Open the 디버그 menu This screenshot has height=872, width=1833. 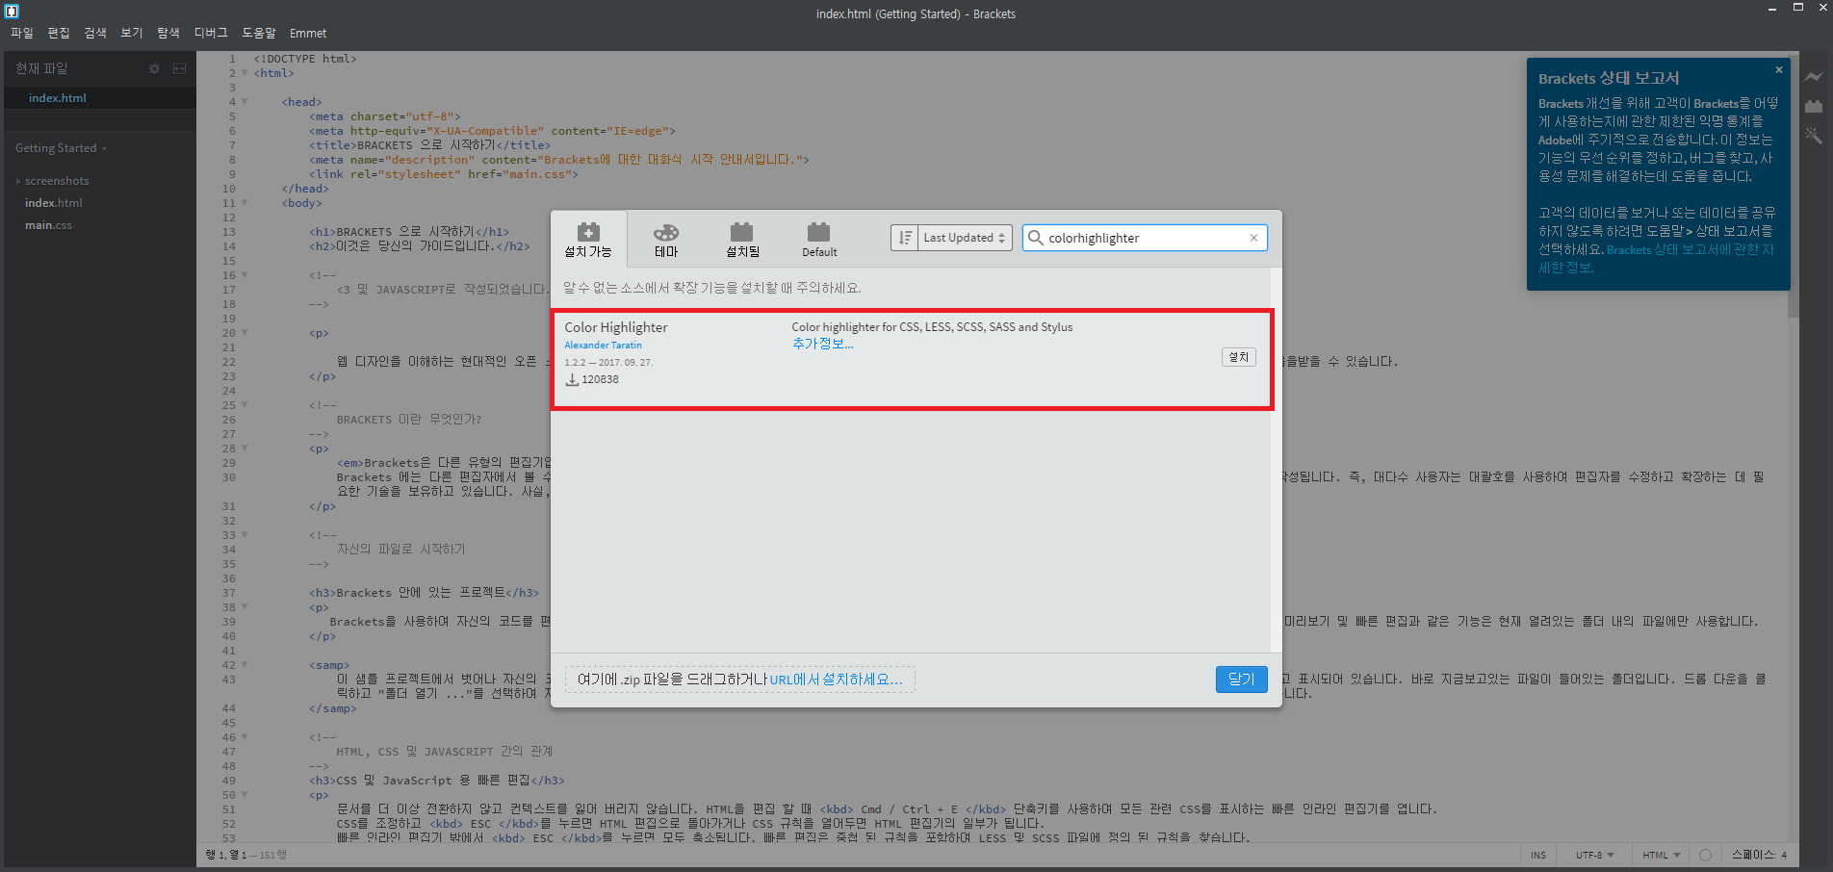pos(211,33)
